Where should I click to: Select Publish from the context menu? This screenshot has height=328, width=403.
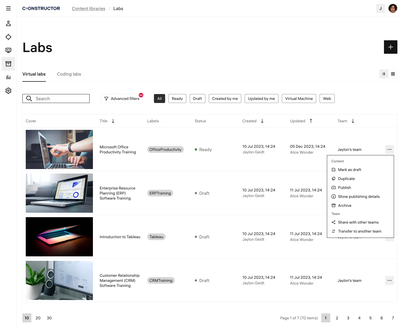click(344, 188)
